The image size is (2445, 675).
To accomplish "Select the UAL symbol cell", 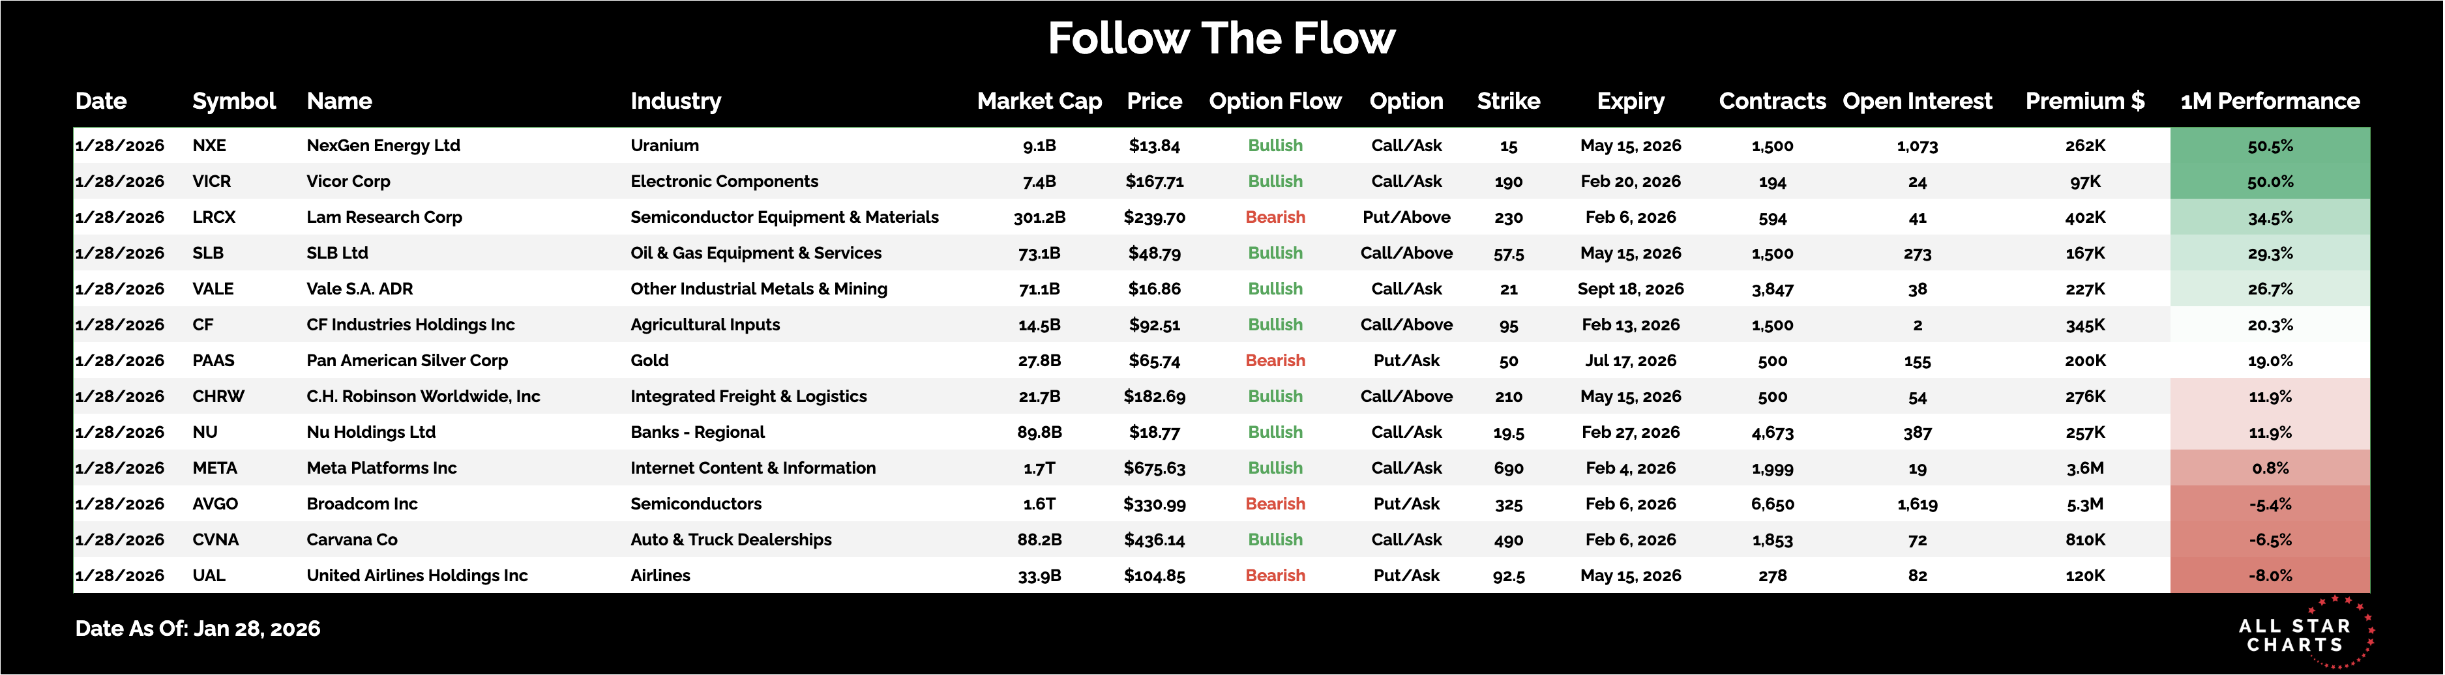I will coord(209,575).
